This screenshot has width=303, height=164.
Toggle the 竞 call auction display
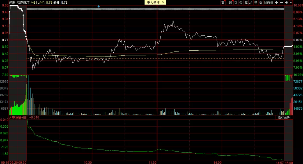pos(256,3)
